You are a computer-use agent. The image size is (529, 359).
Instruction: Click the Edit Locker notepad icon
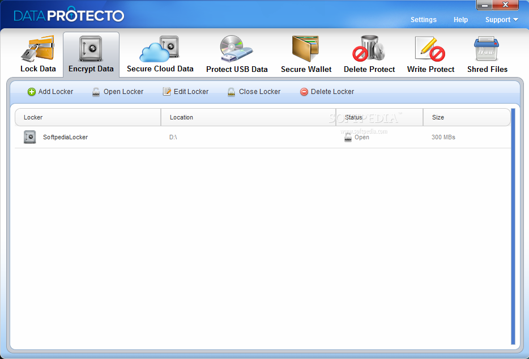pos(167,91)
